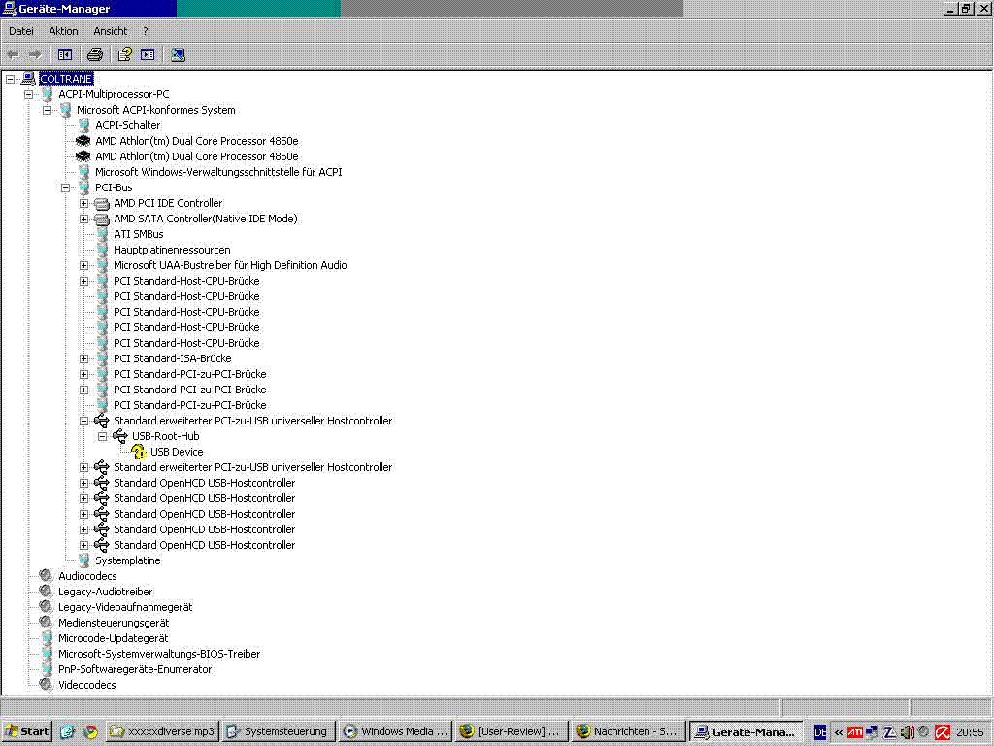Open the Datei menu

click(21, 31)
